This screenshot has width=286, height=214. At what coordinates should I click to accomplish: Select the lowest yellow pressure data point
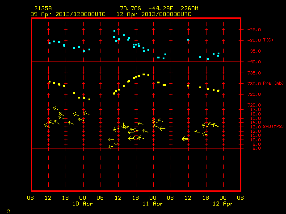pos(89,99)
